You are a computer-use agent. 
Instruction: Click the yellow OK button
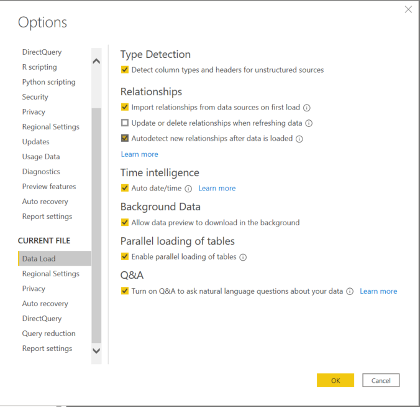[336, 380]
